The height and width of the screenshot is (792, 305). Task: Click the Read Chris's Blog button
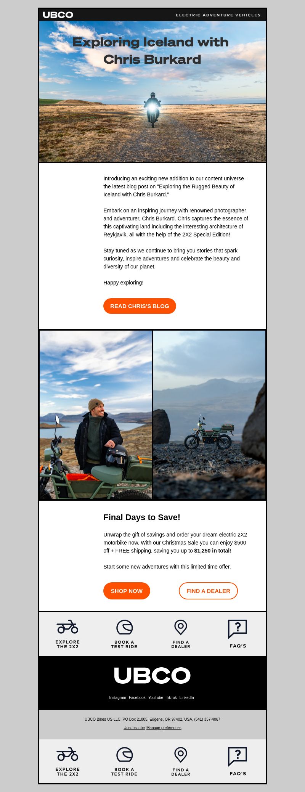point(140,306)
